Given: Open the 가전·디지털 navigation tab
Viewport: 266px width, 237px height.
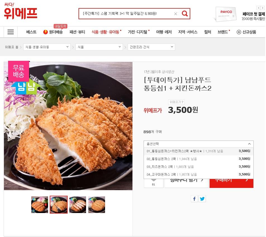Looking at the screenshot, I should pos(137,32).
